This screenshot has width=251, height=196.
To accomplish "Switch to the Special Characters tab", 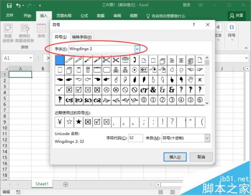I will (82, 37).
